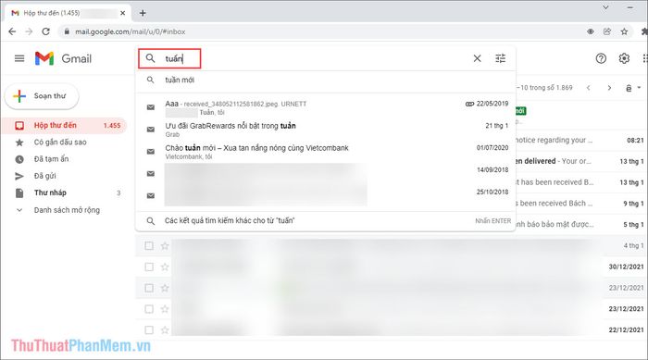Click the address bar URL mail.google.com

tap(131, 31)
